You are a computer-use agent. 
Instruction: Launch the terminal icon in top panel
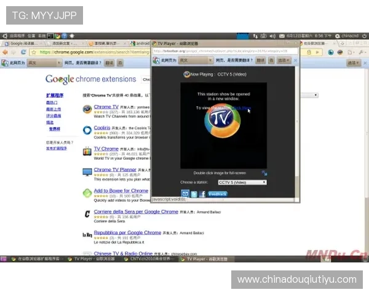click(x=50, y=36)
